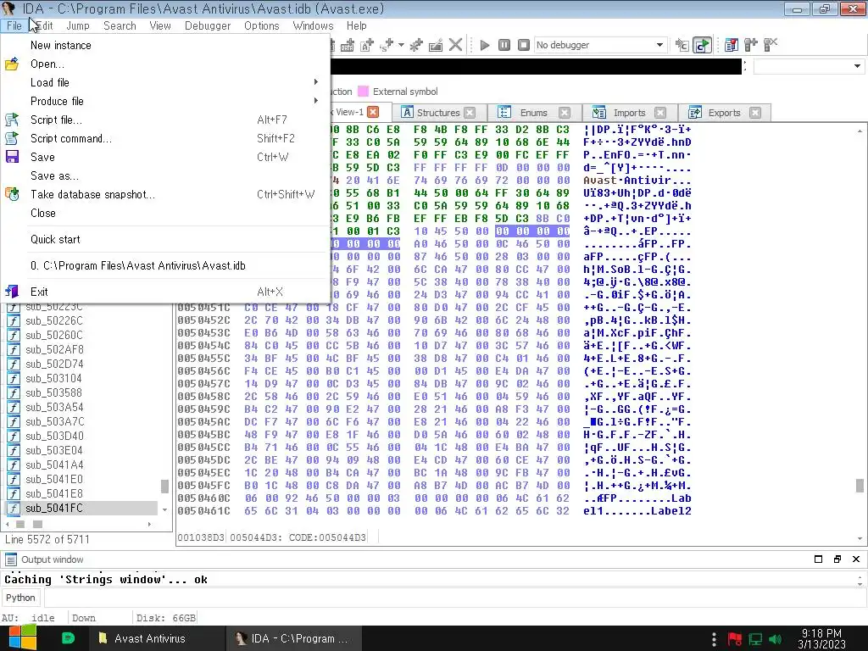
Task: Click the Enums tab icon
Action: coord(504,113)
